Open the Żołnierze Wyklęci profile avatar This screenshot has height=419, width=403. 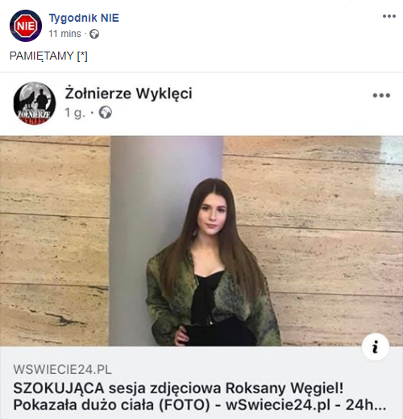tap(35, 103)
